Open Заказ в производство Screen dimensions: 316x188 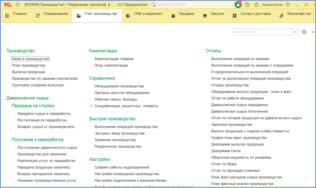(30, 59)
